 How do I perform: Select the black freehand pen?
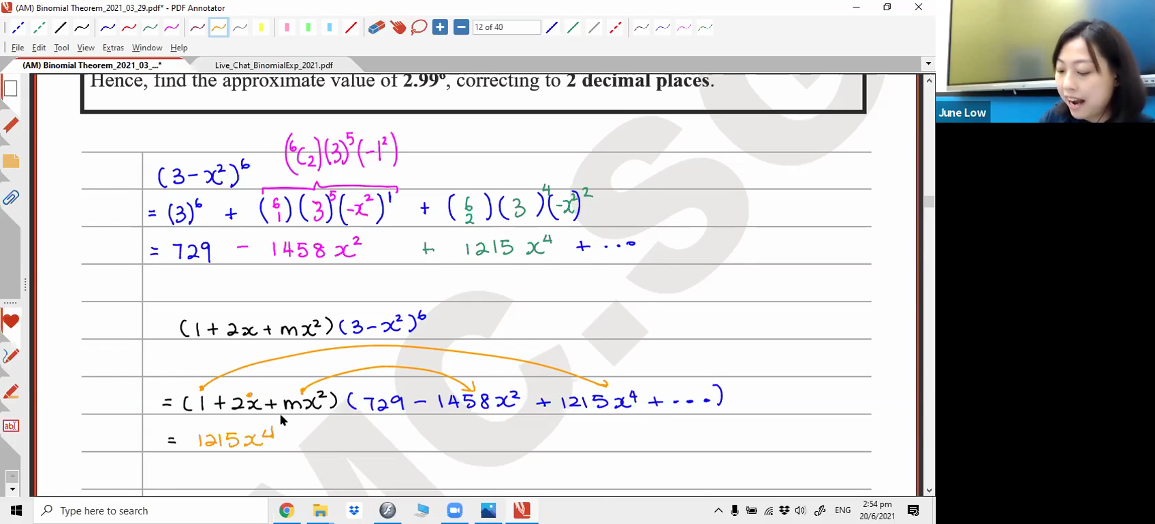pos(82,28)
